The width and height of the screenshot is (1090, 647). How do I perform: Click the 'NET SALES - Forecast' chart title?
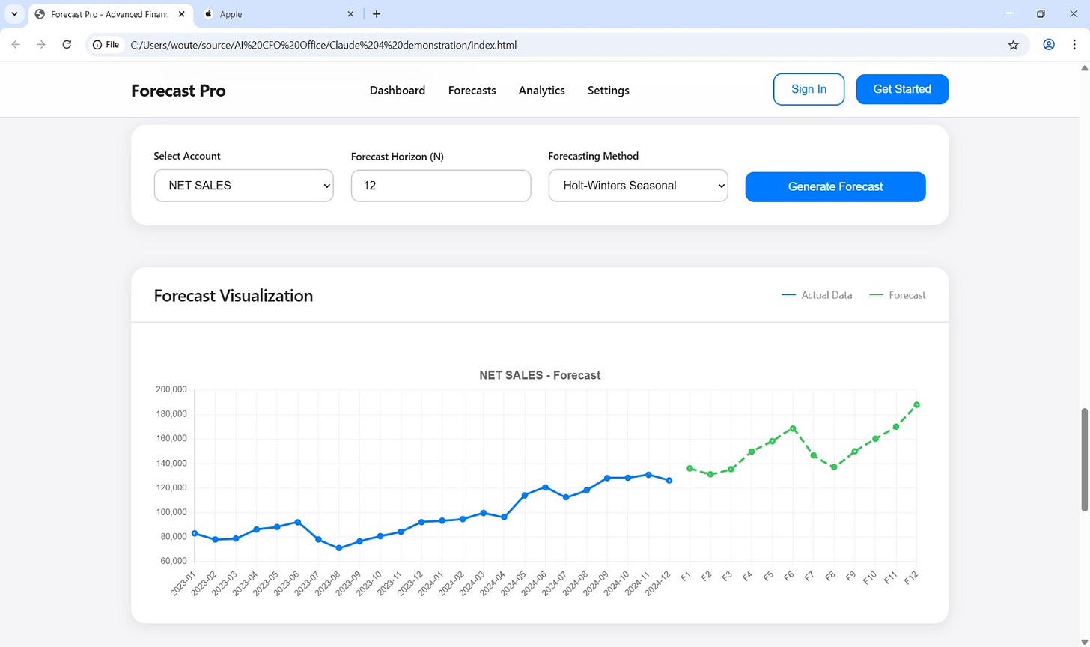[x=540, y=375]
